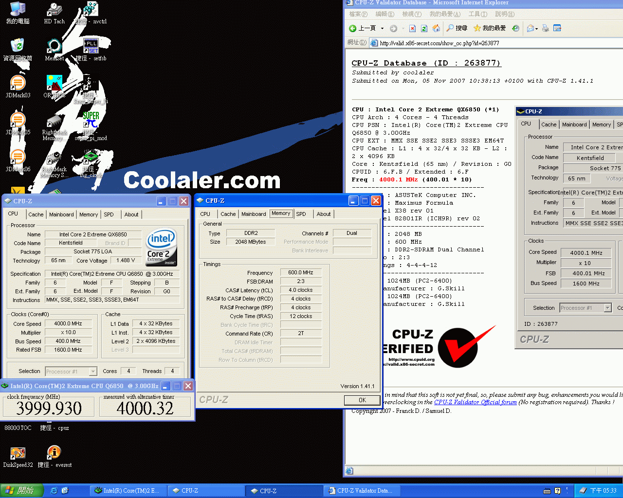Launch Internet Explorer from quick launch bar

pyautogui.click(x=54, y=491)
